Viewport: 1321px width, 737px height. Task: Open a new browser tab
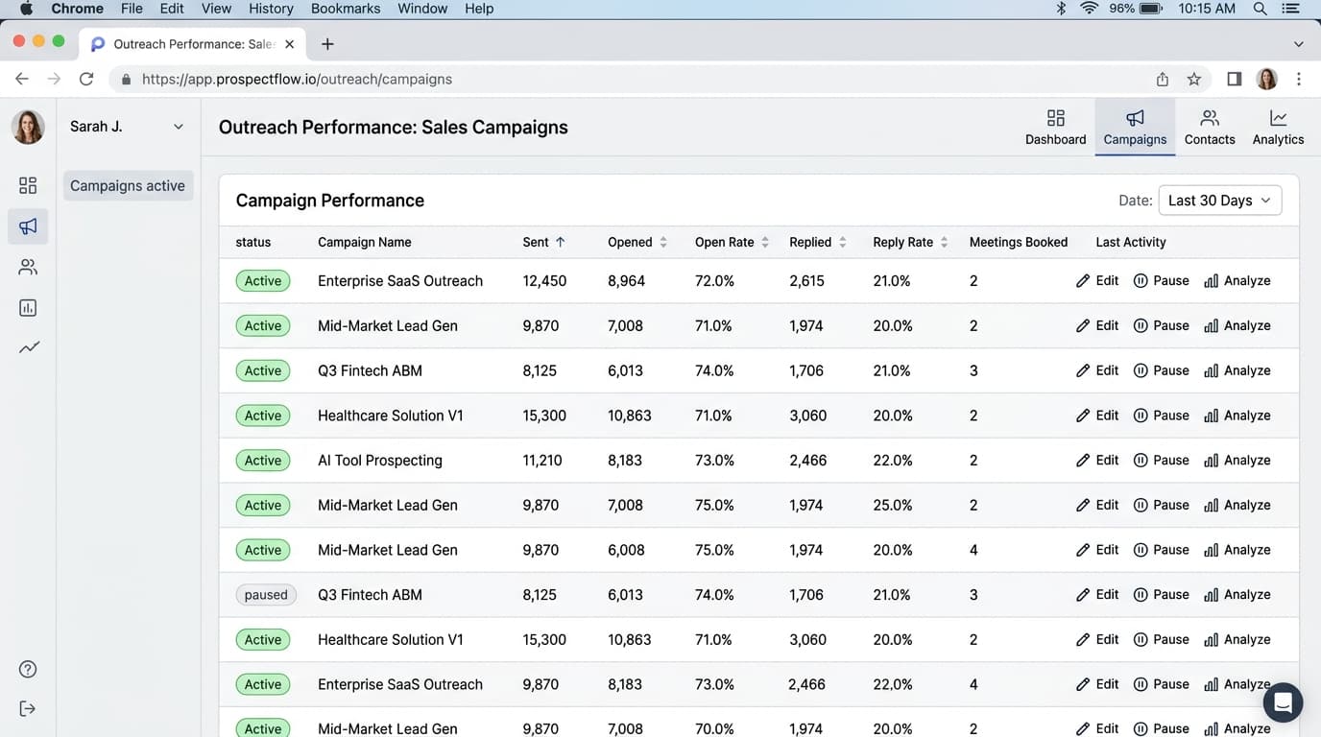[327, 44]
